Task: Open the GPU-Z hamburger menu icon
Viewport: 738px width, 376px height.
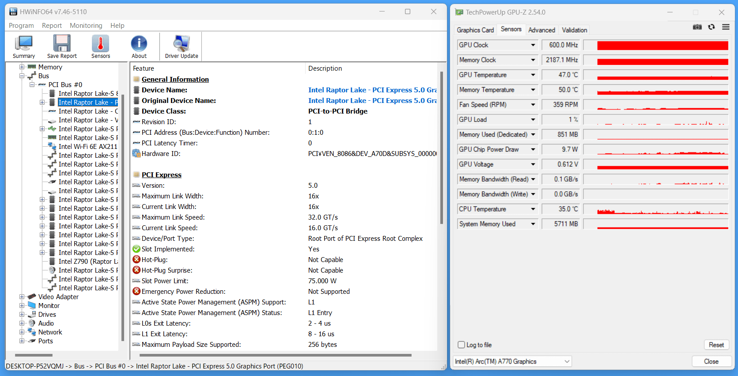Action: (x=726, y=27)
